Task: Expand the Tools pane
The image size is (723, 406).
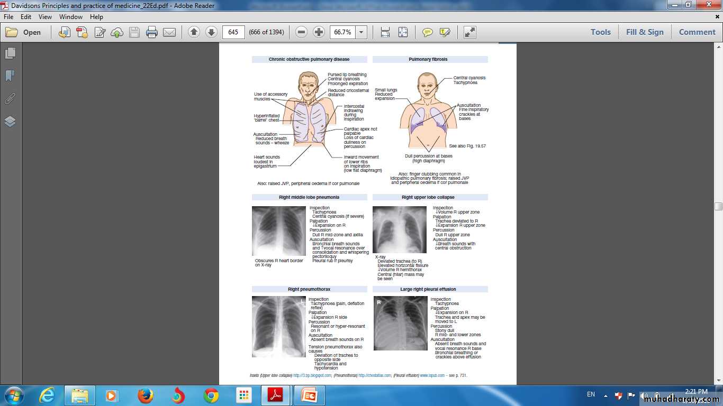Action: (x=600, y=32)
